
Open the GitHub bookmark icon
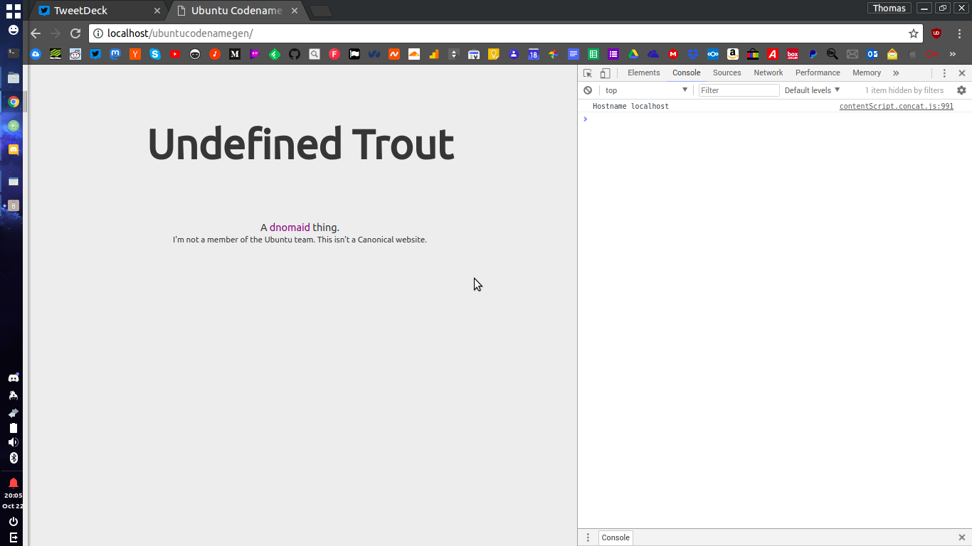click(295, 54)
